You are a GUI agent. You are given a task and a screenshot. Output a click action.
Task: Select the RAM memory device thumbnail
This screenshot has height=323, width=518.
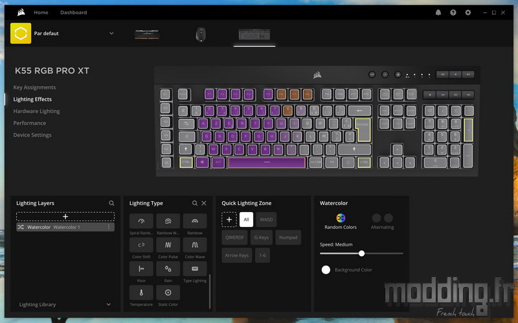click(x=147, y=34)
